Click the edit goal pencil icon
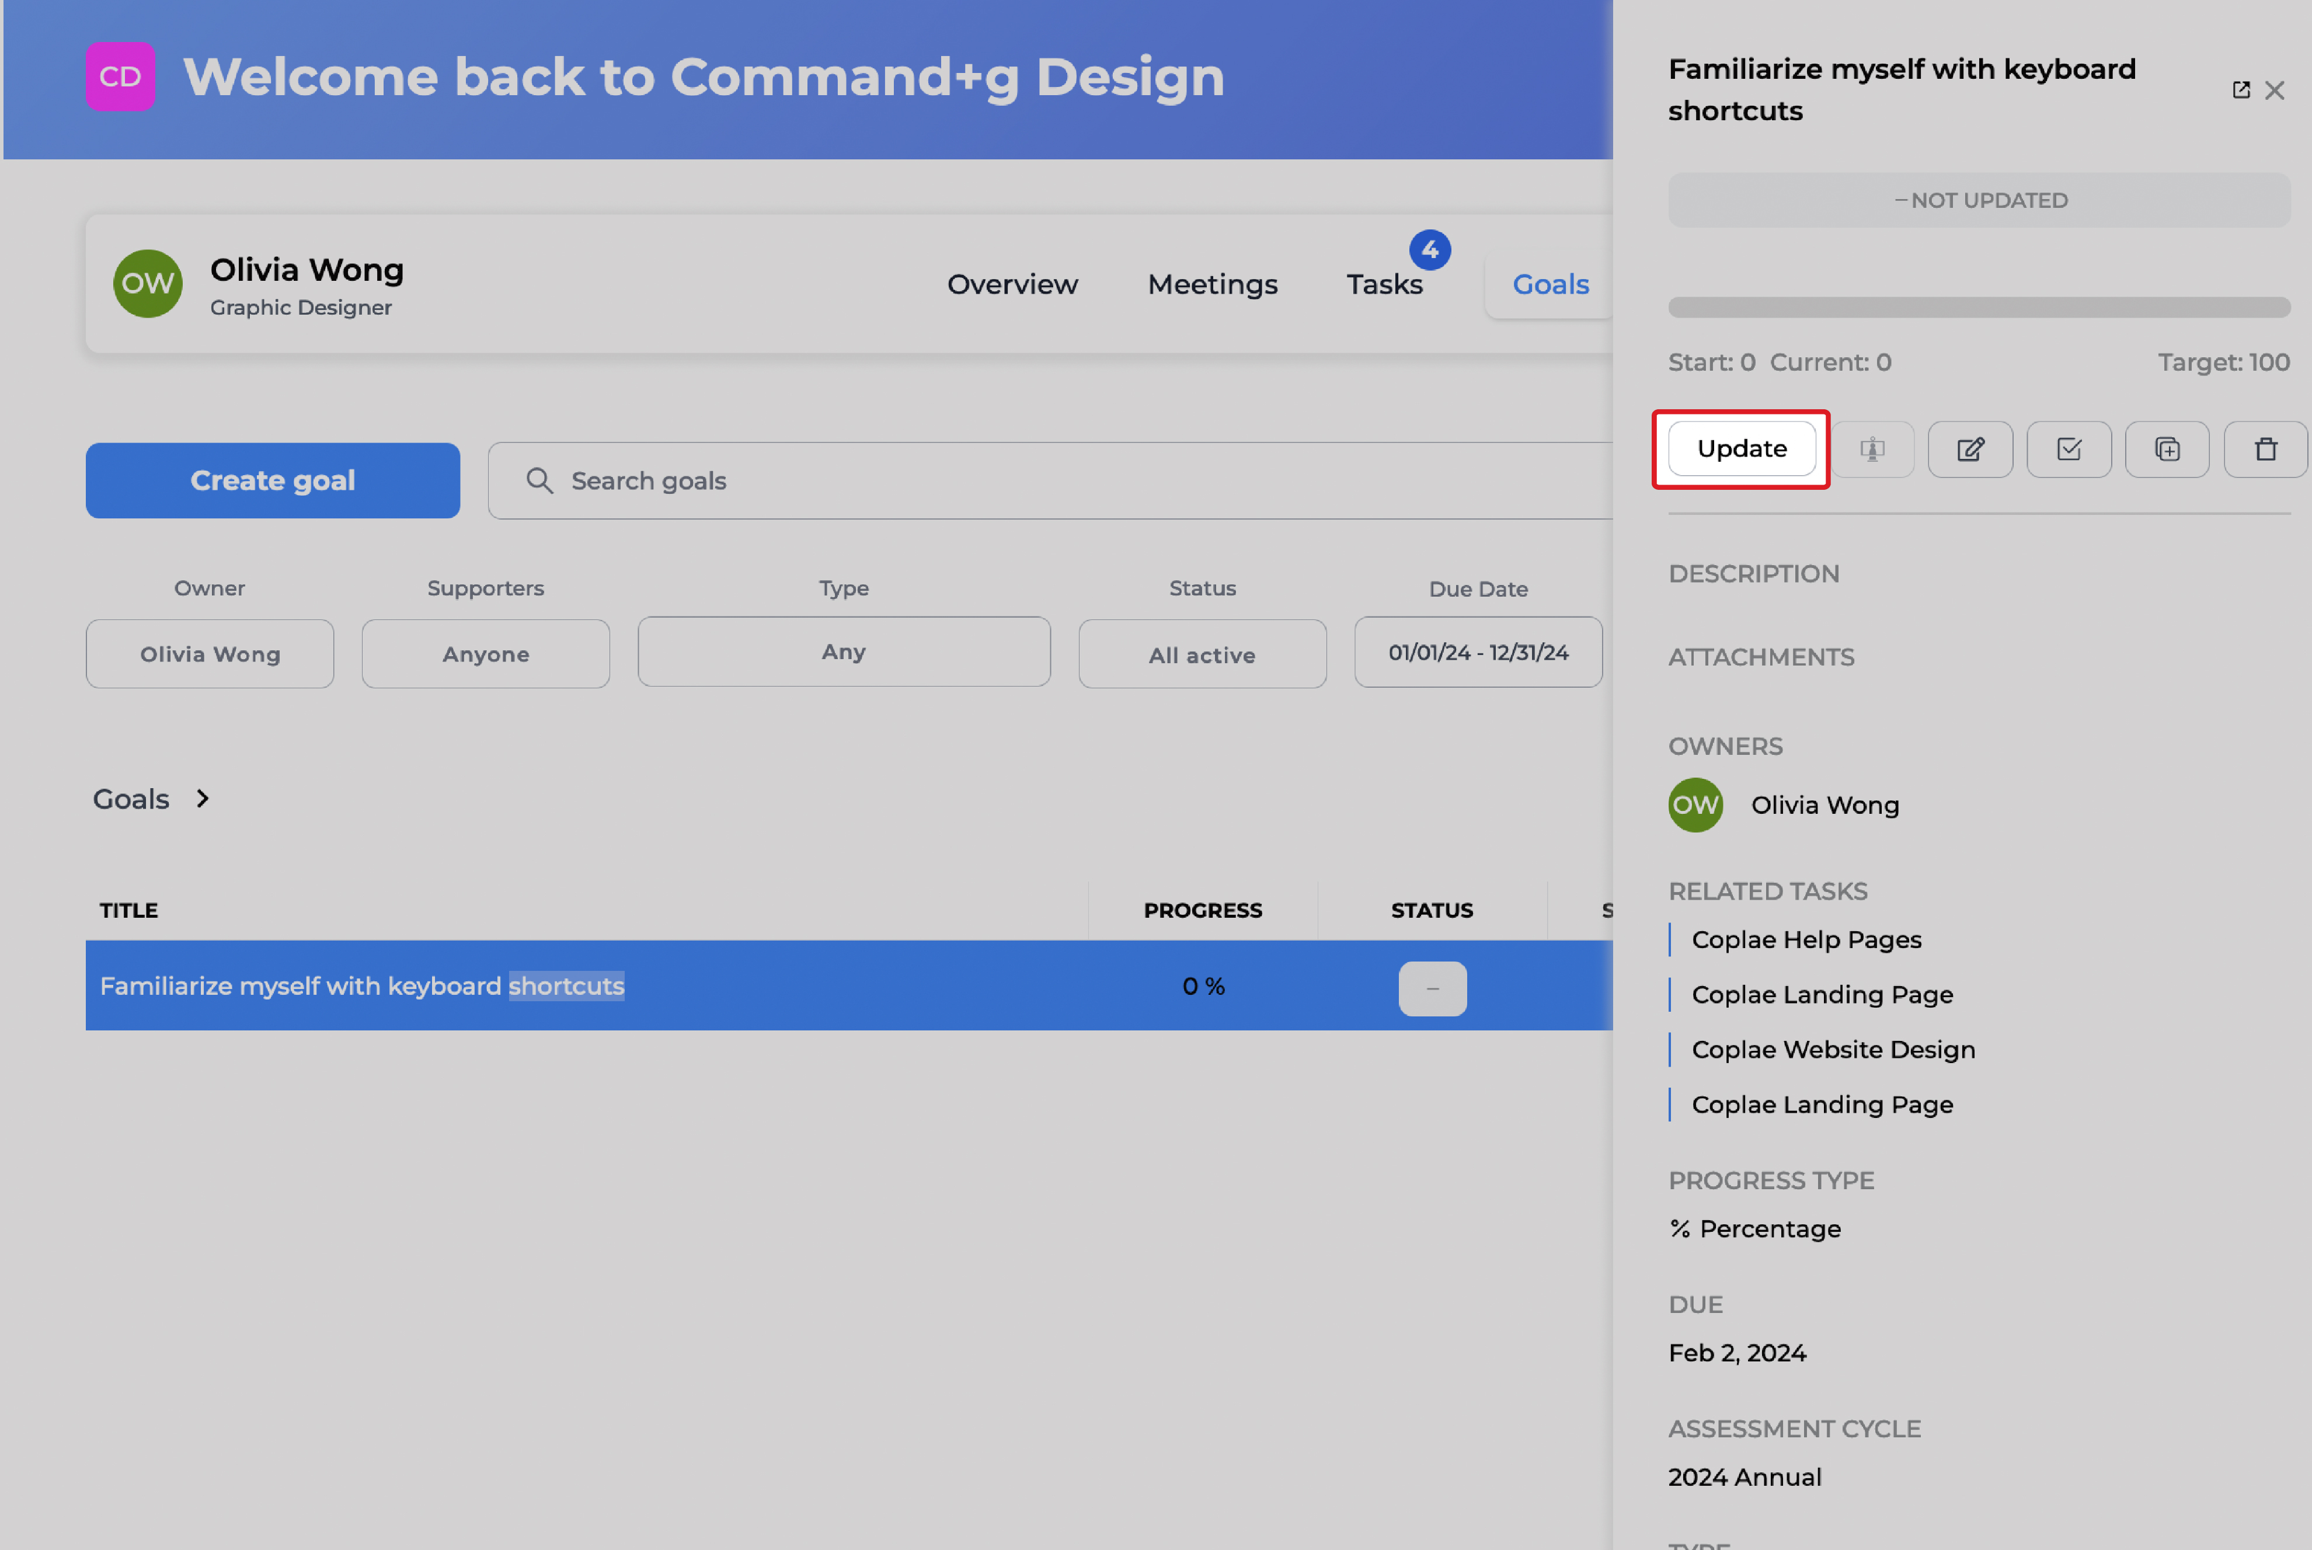The image size is (2312, 1550). pyautogui.click(x=1970, y=450)
